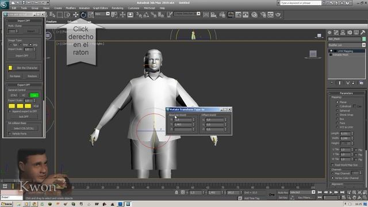Toggle the UVW Mapping modifier light bulb
Viewport: 368px width, 207px height.
[331, 51]
